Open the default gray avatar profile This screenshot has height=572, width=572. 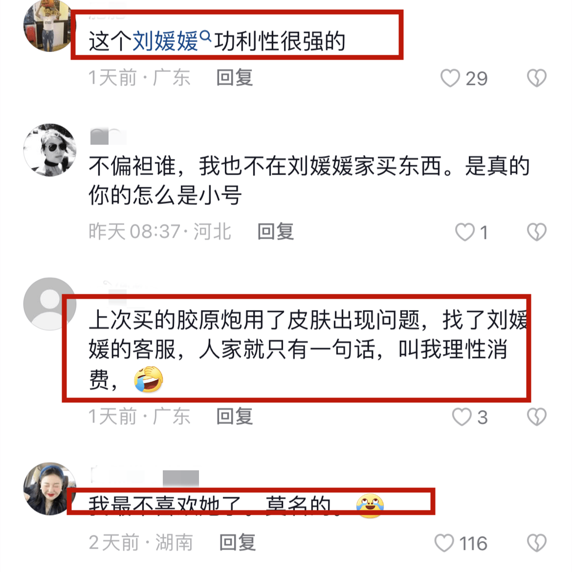click(x=49, y=304)
